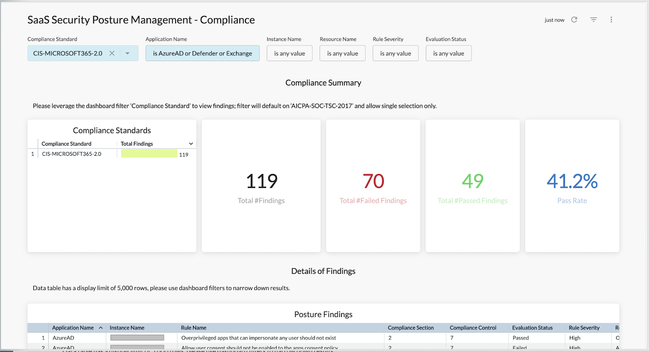Screen dimensions: 649x352
Task: Sort by Instance Name column
Action: [x=127, y=328]
